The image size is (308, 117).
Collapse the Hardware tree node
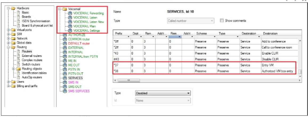tap(8, 8)
